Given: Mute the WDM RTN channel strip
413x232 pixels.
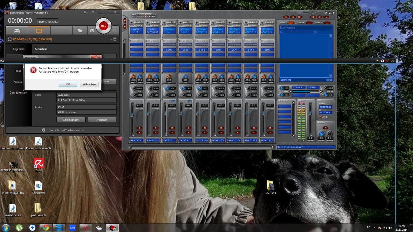Looking at the screenshot, I should pos(140,128).
